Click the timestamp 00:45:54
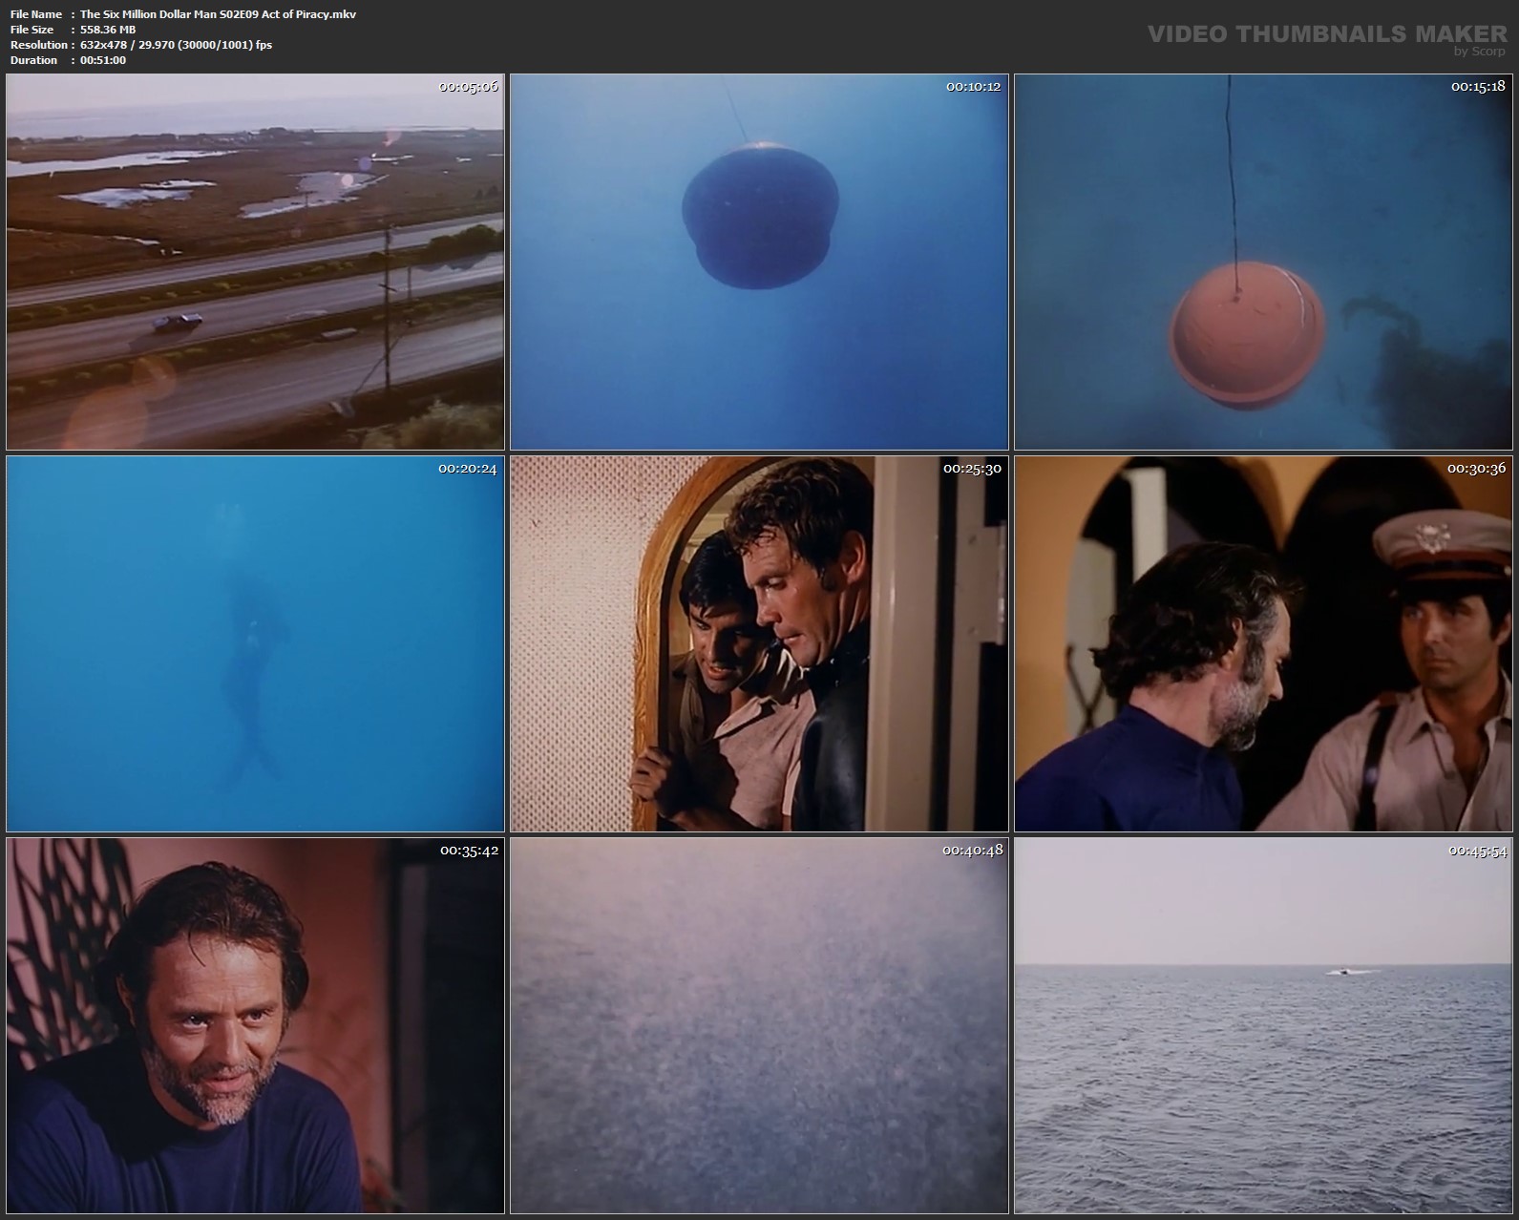Viewport: 1519px width, 1220px height. pyautogui.click(x=1477, y=850)
